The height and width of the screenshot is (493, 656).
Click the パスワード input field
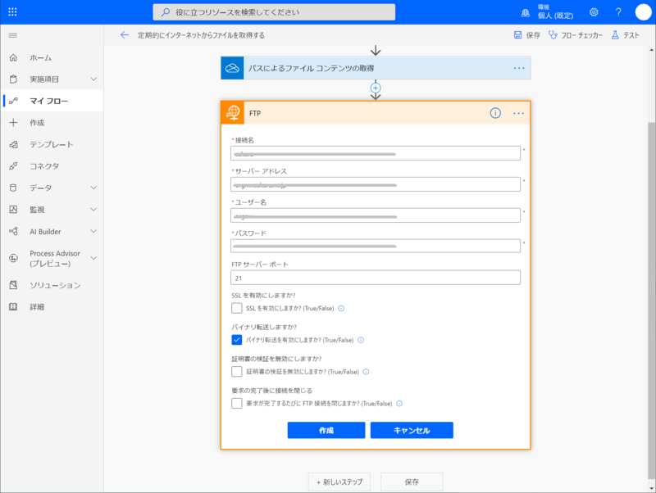(376, 246)
